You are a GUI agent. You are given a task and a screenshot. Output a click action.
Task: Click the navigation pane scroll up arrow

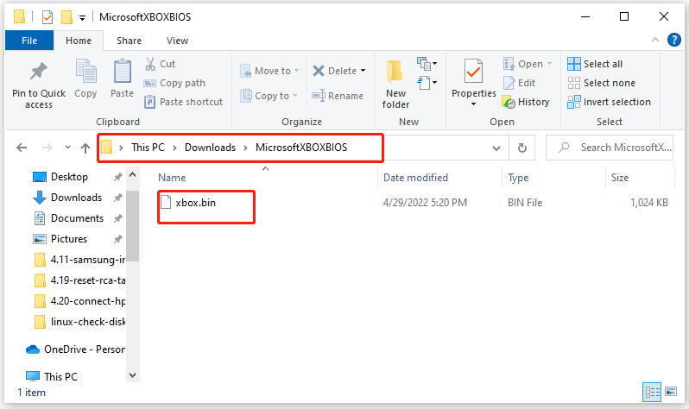tap(133, 175)
